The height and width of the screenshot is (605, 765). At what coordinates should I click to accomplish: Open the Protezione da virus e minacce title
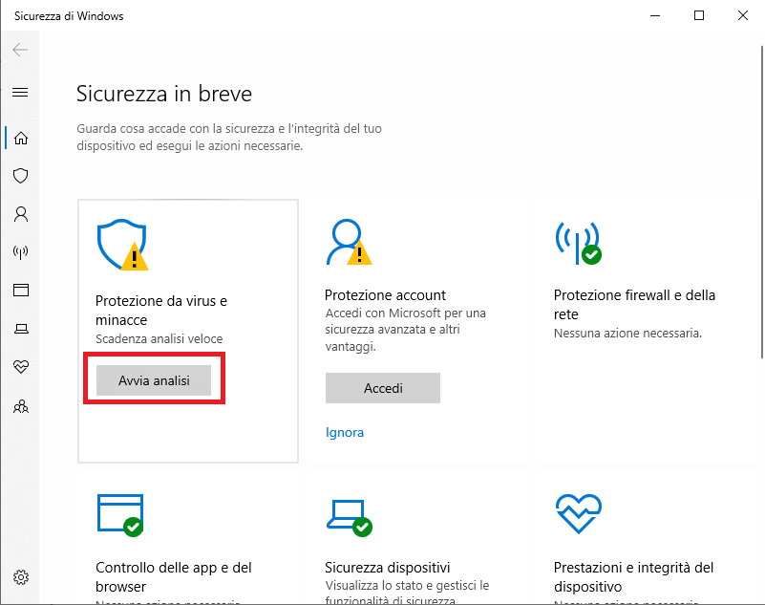pos(161,311)
